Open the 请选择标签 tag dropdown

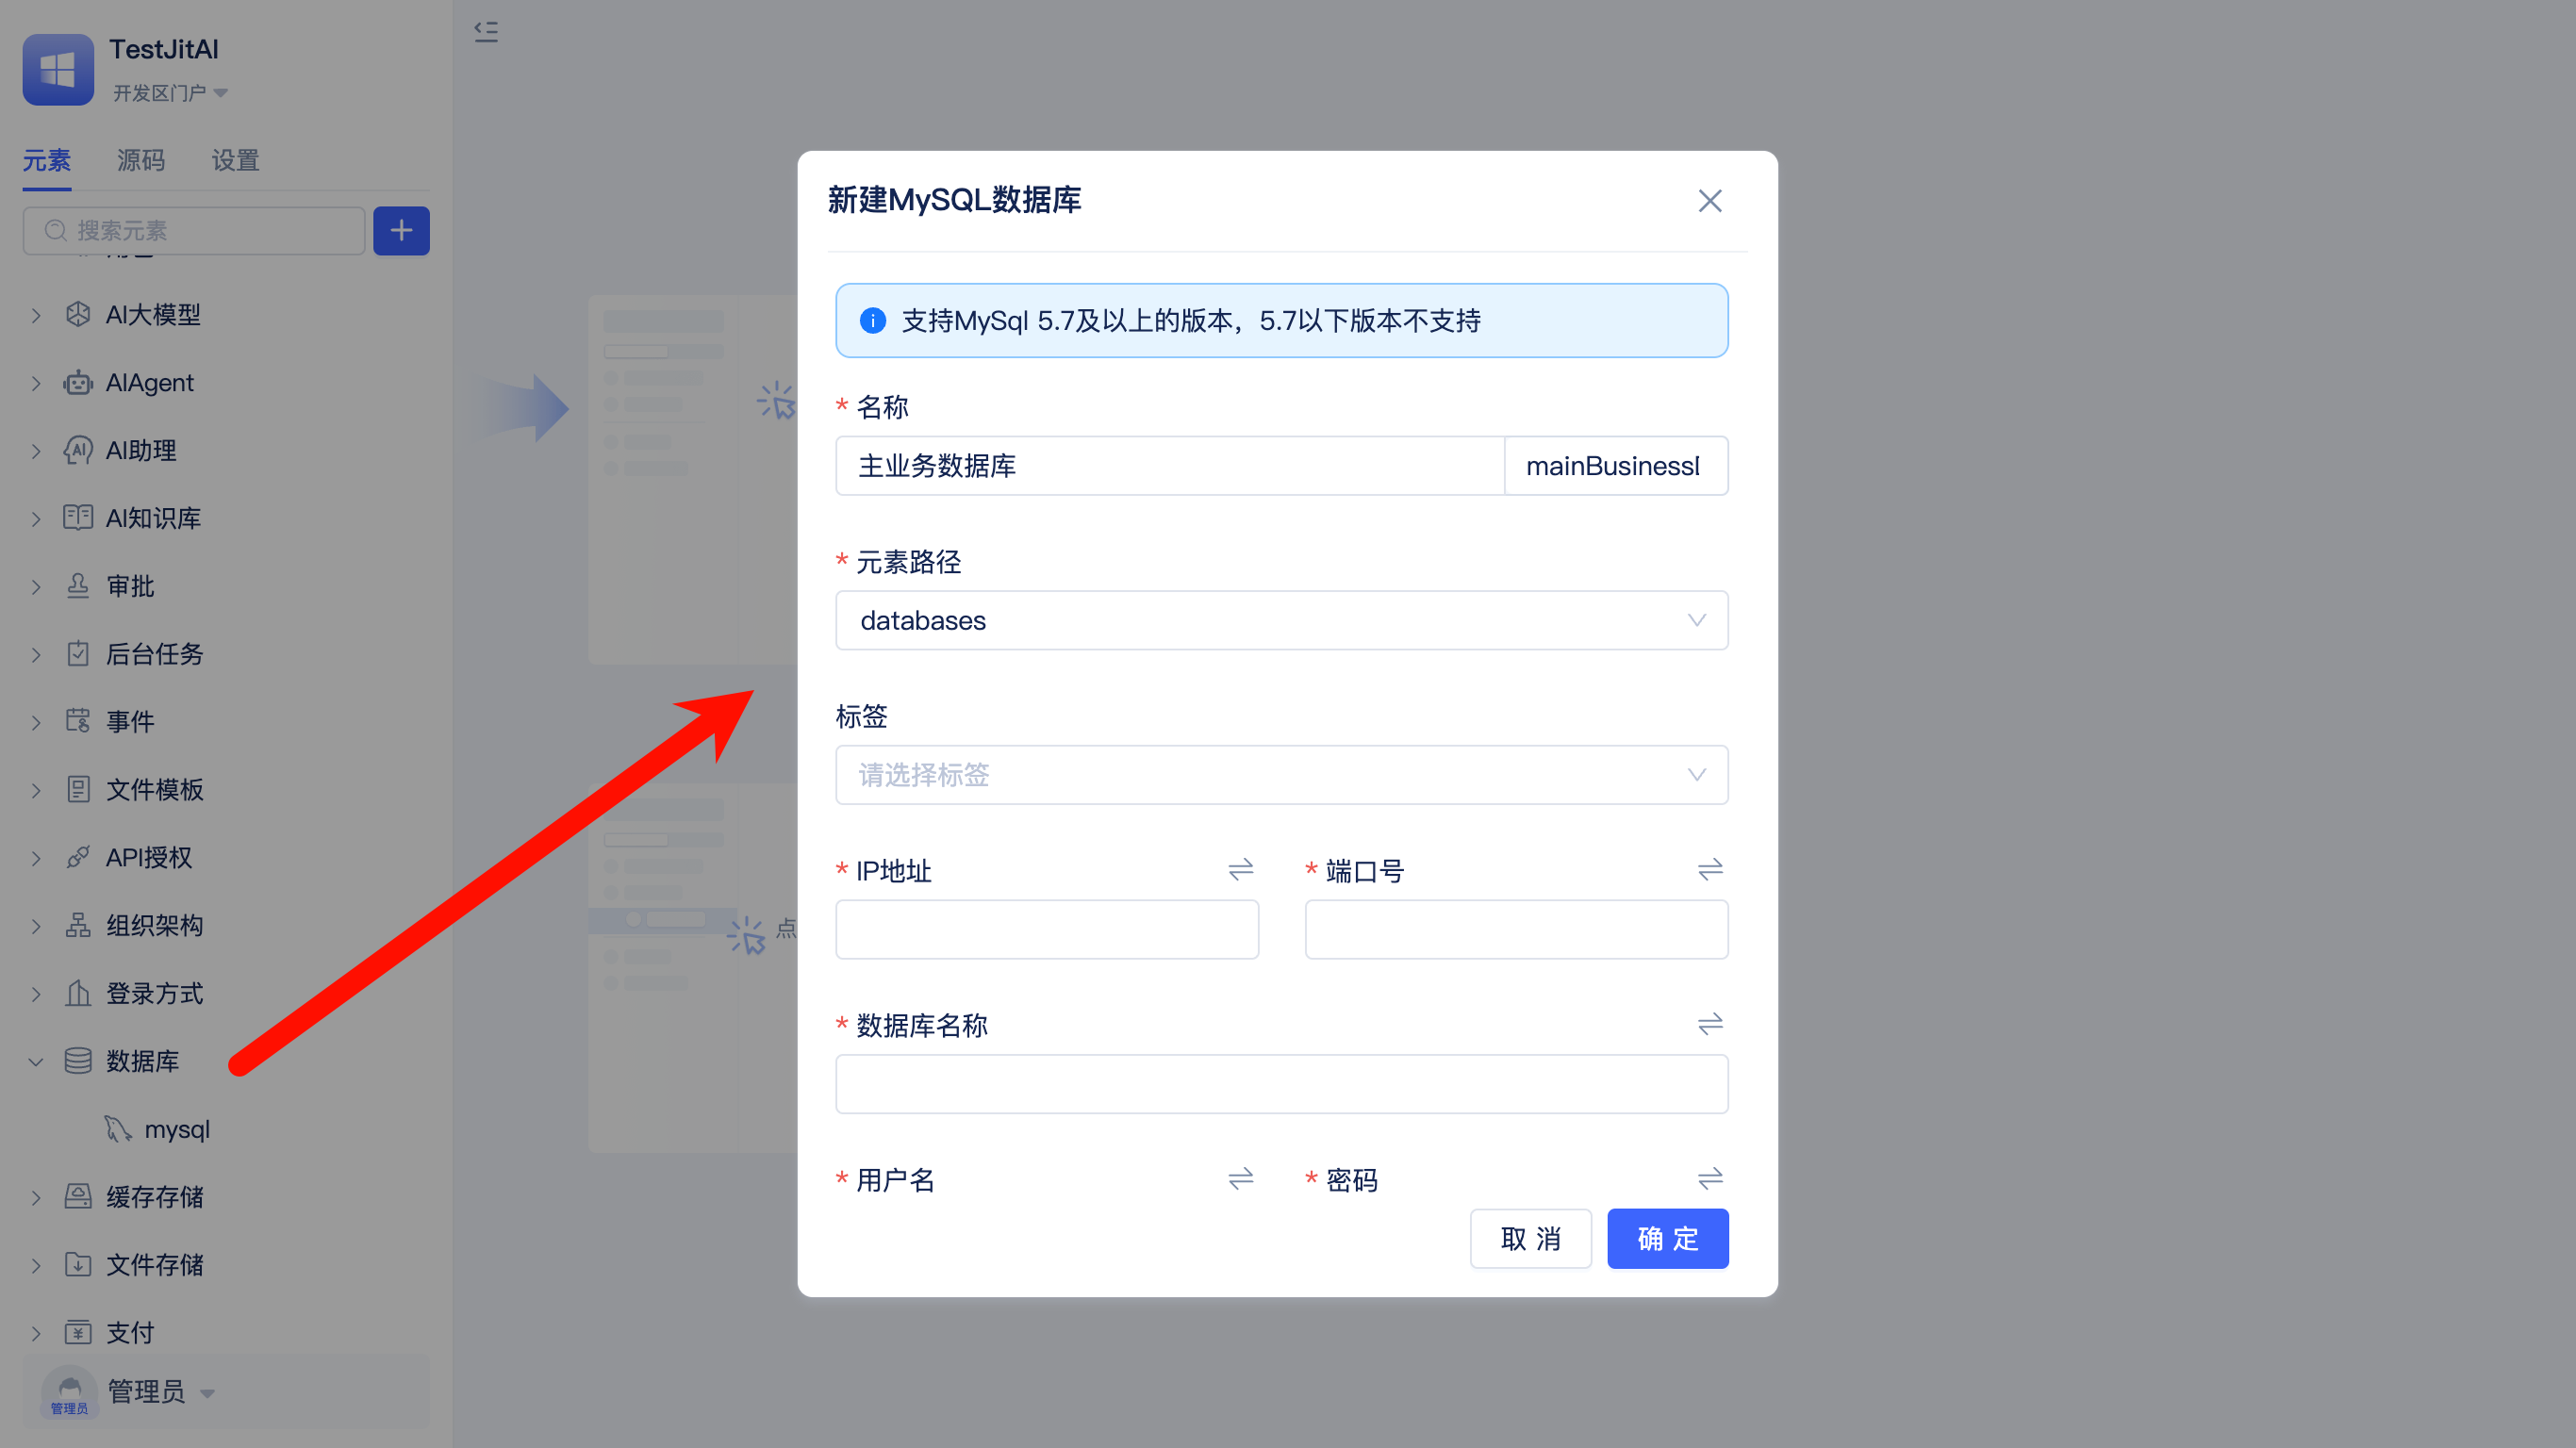click(x=1281, y=775)
